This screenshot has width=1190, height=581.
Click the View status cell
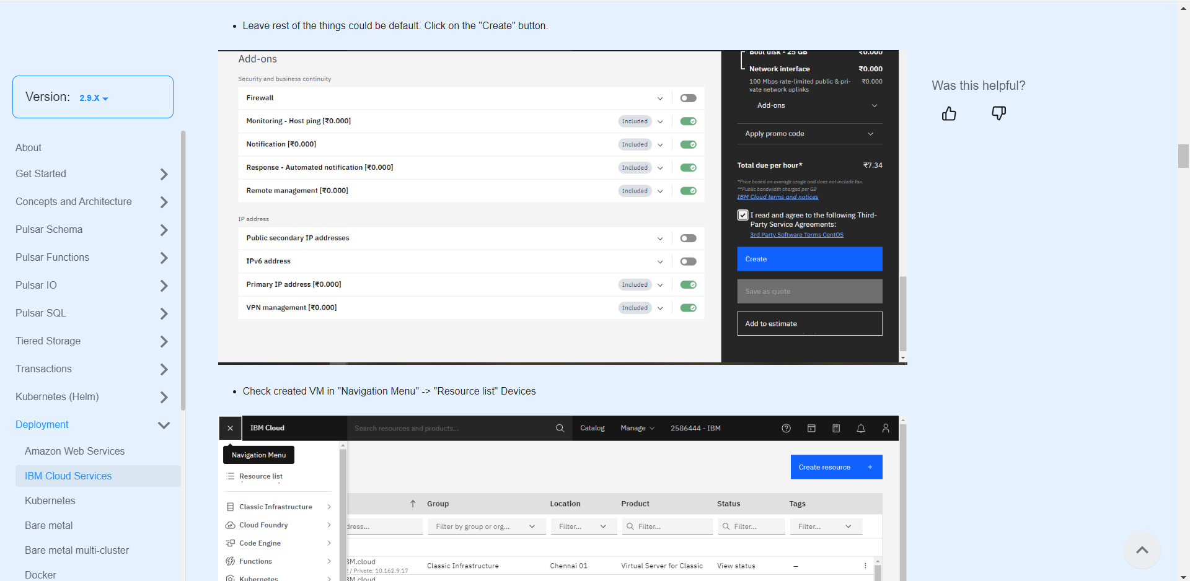(x=736, y=566)
